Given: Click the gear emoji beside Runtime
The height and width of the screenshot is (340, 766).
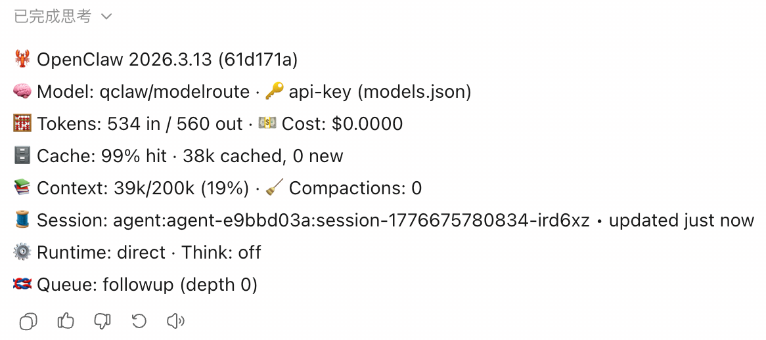Looking at the screenshot, I should pyautogui.click(x=22, y=253).
